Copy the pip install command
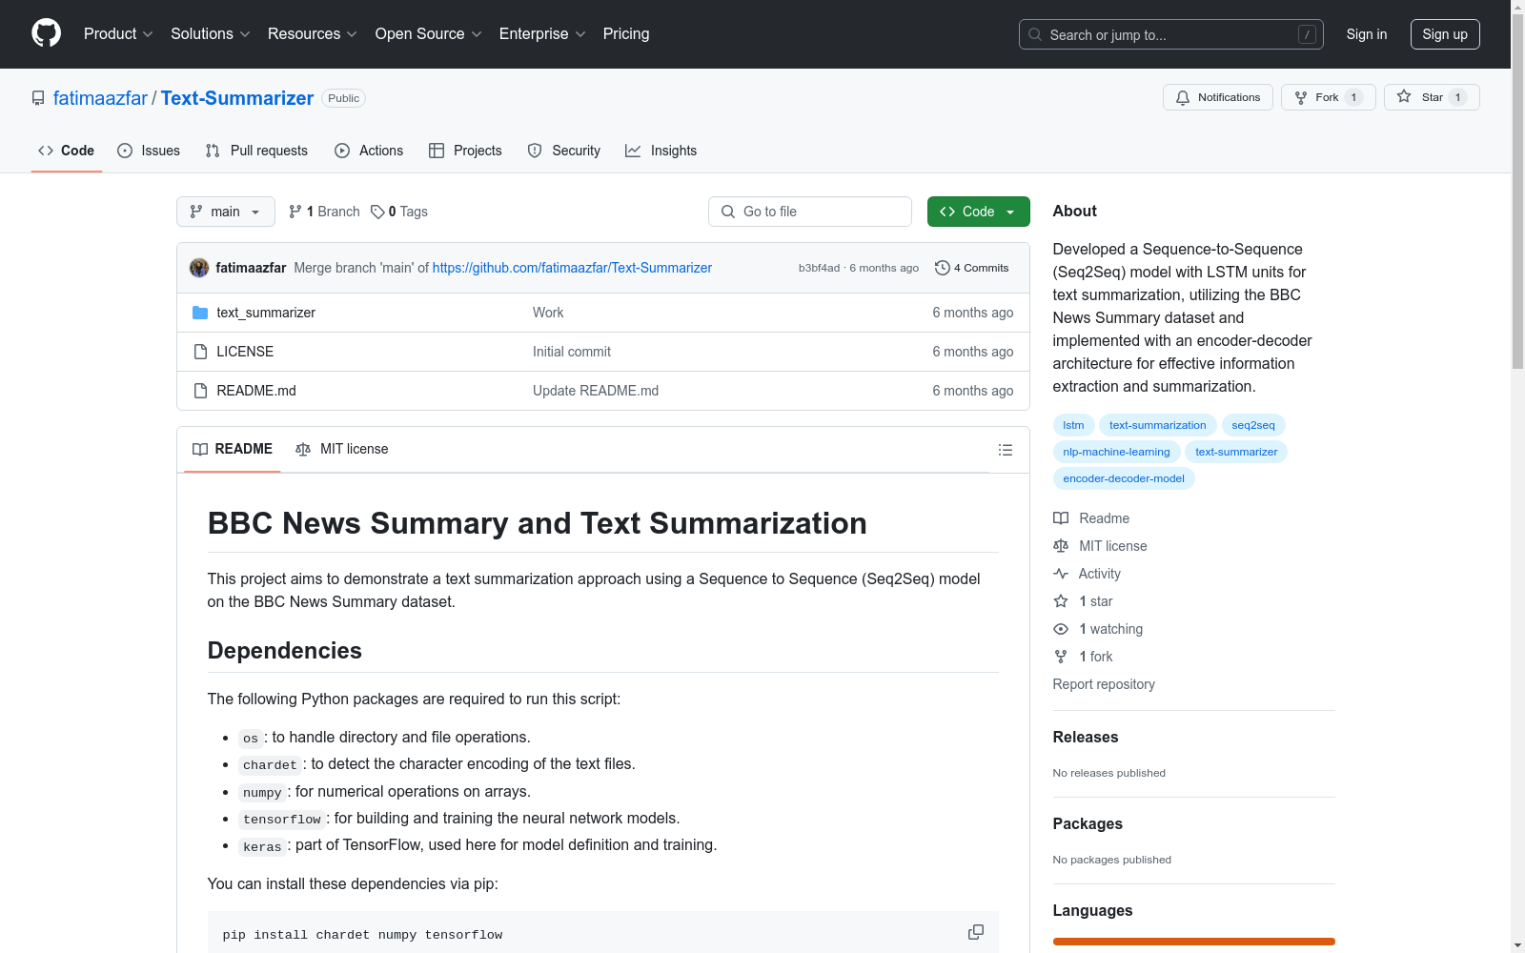The image size is (1525, 953). coord(976,932)
